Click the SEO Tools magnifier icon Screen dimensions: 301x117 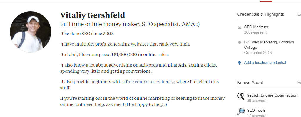coord(241,112)
